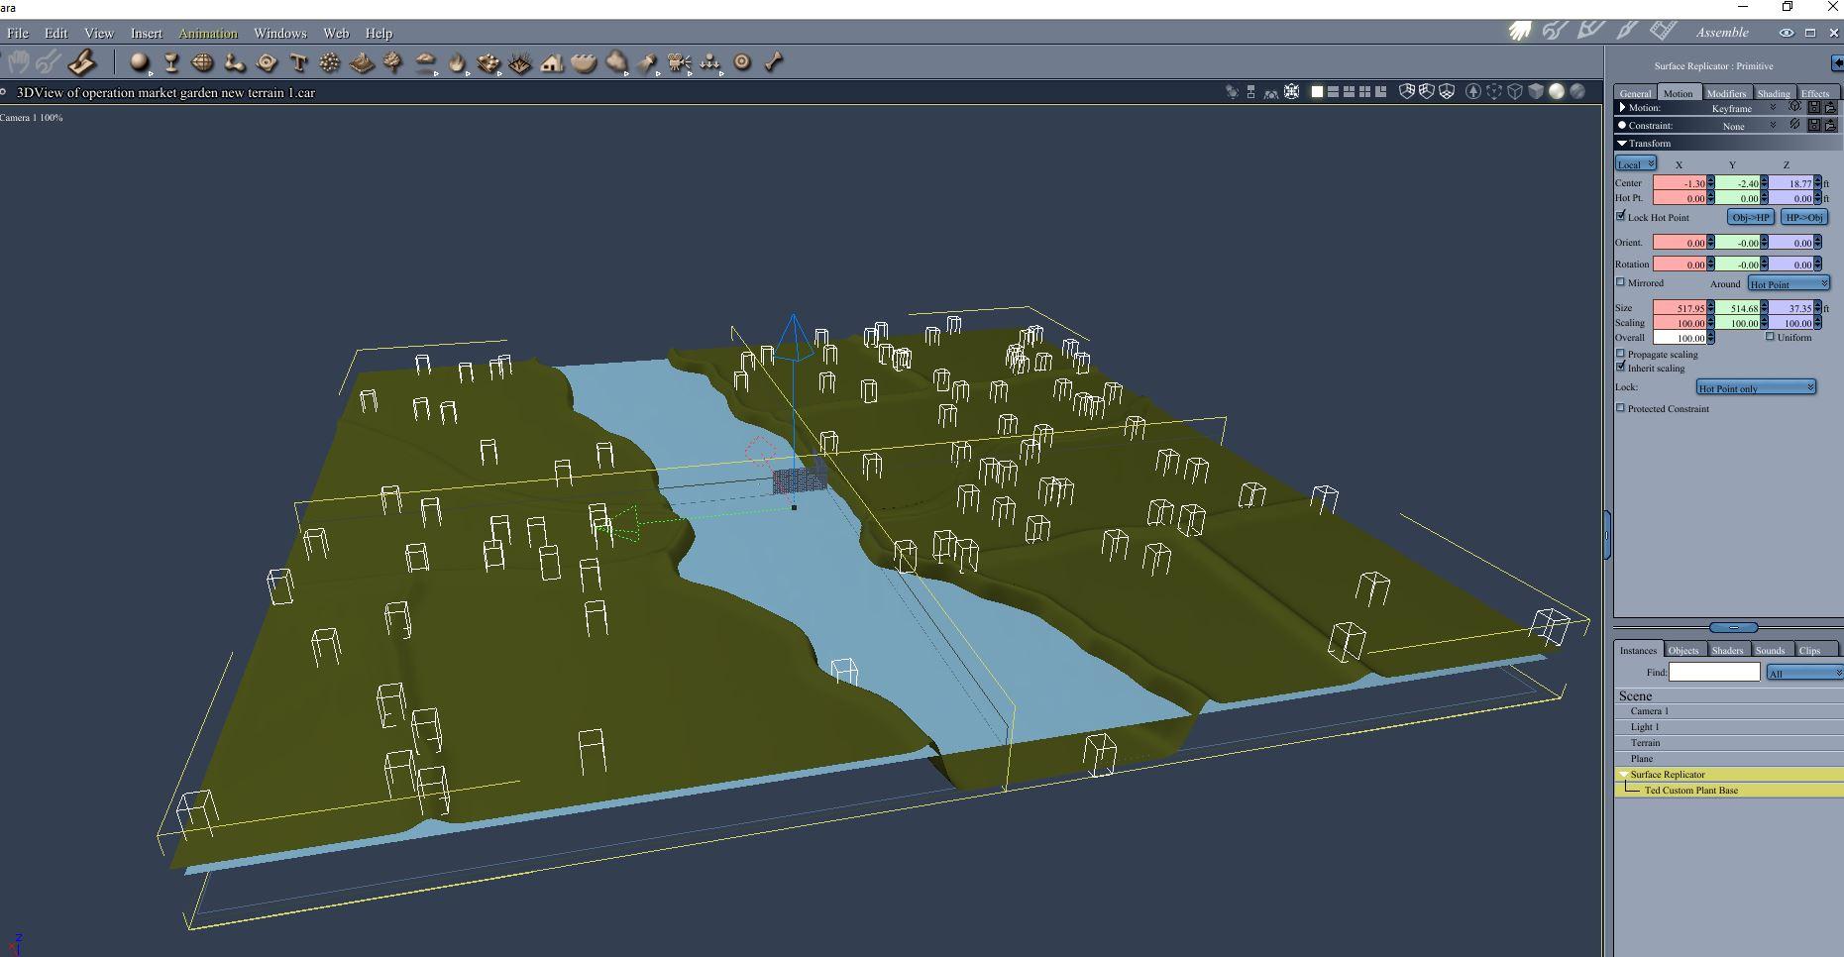Select the target helper object tool

point(742,62)
